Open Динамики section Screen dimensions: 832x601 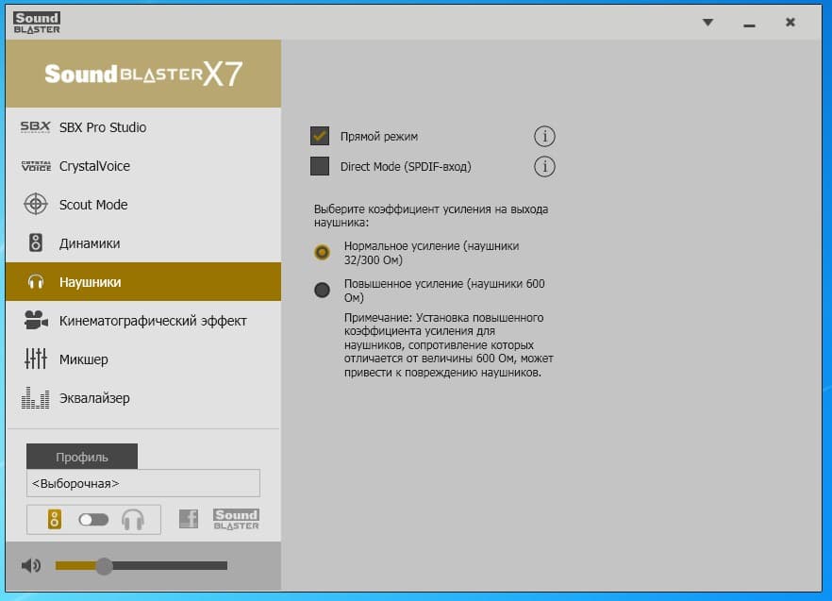143,243
